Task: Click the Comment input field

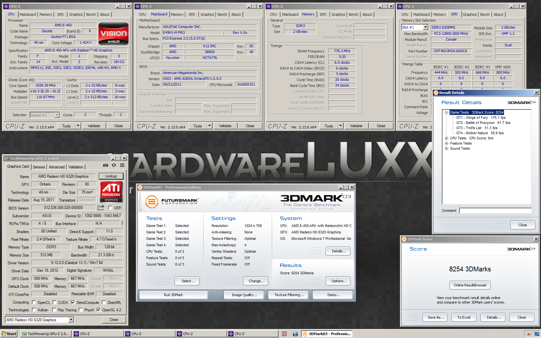Action: tap(495, 211)
